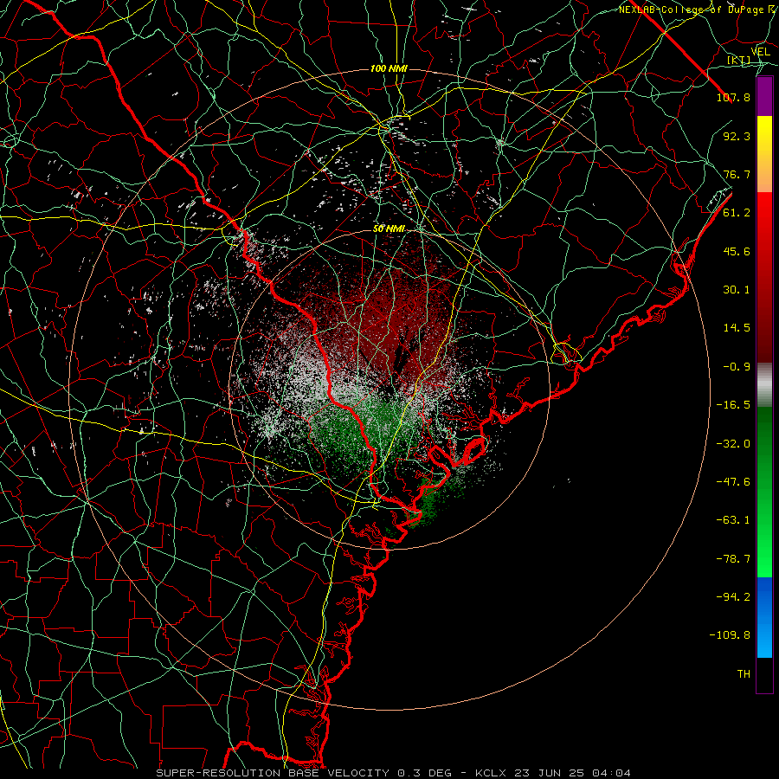Click the -109.8 velocity scale value

pyautogui.click(x=730, y=635)
